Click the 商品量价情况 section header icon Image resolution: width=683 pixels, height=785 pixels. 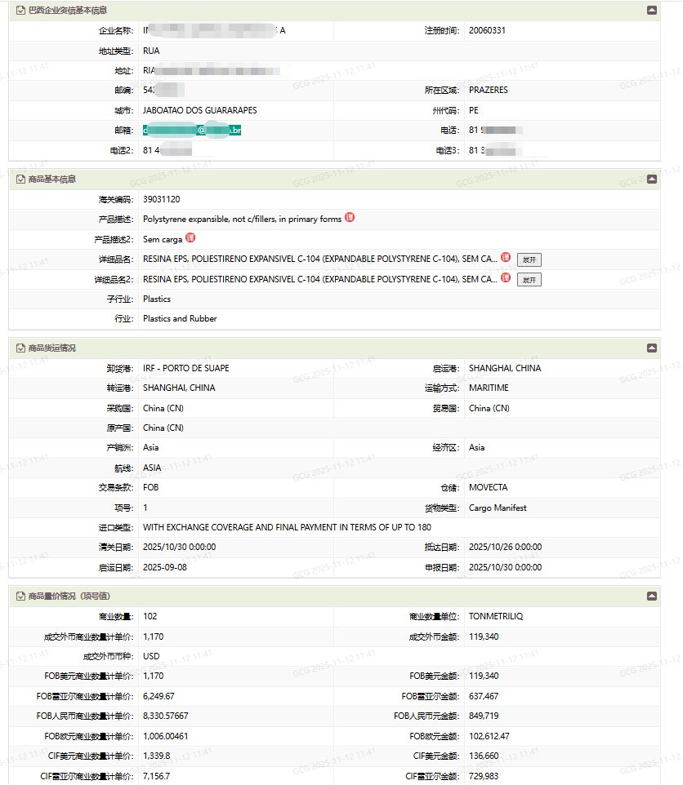point(20,597)
